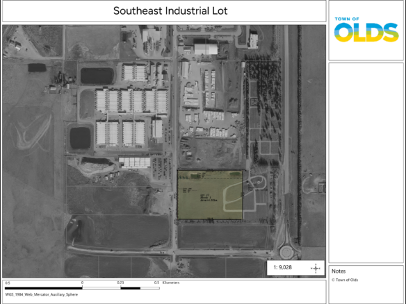Click the large row of white warehouse buildings

(131, 101)
